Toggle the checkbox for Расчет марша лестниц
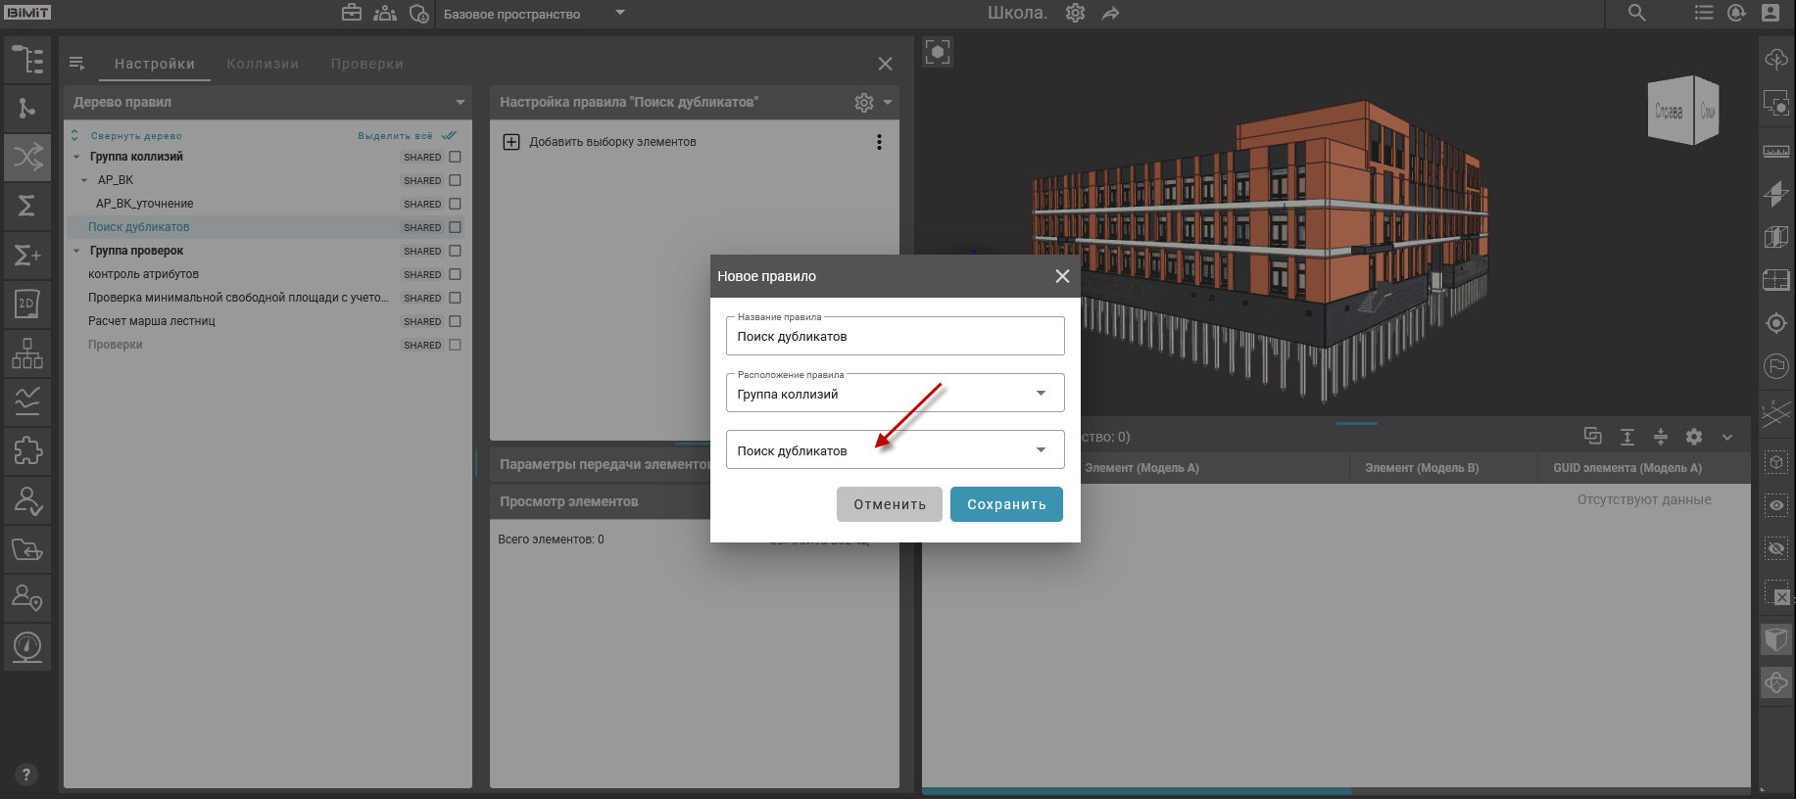Screen dimensions: 1796x799 pos(455,321)
